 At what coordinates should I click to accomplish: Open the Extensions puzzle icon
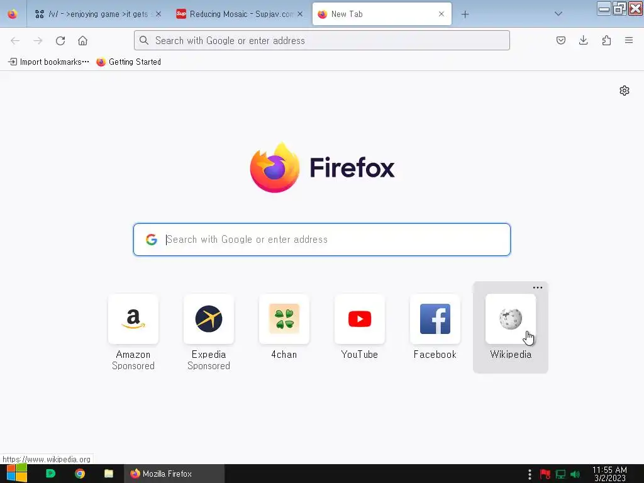[606, 40]
